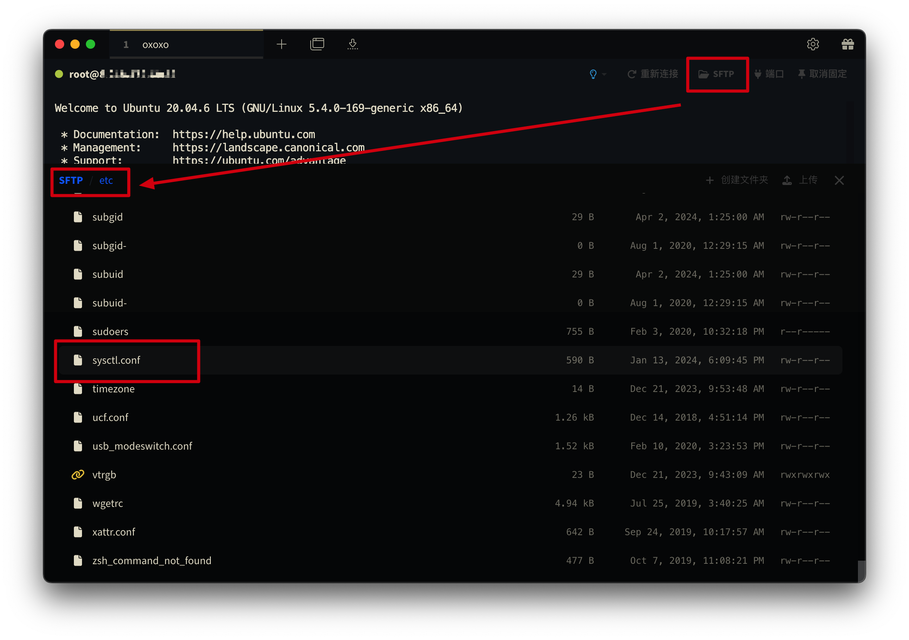909x640 pixels.
Task: Click the 590 B size of sysctl.conf
Action: pyautogui.click(x=579, y=360)
